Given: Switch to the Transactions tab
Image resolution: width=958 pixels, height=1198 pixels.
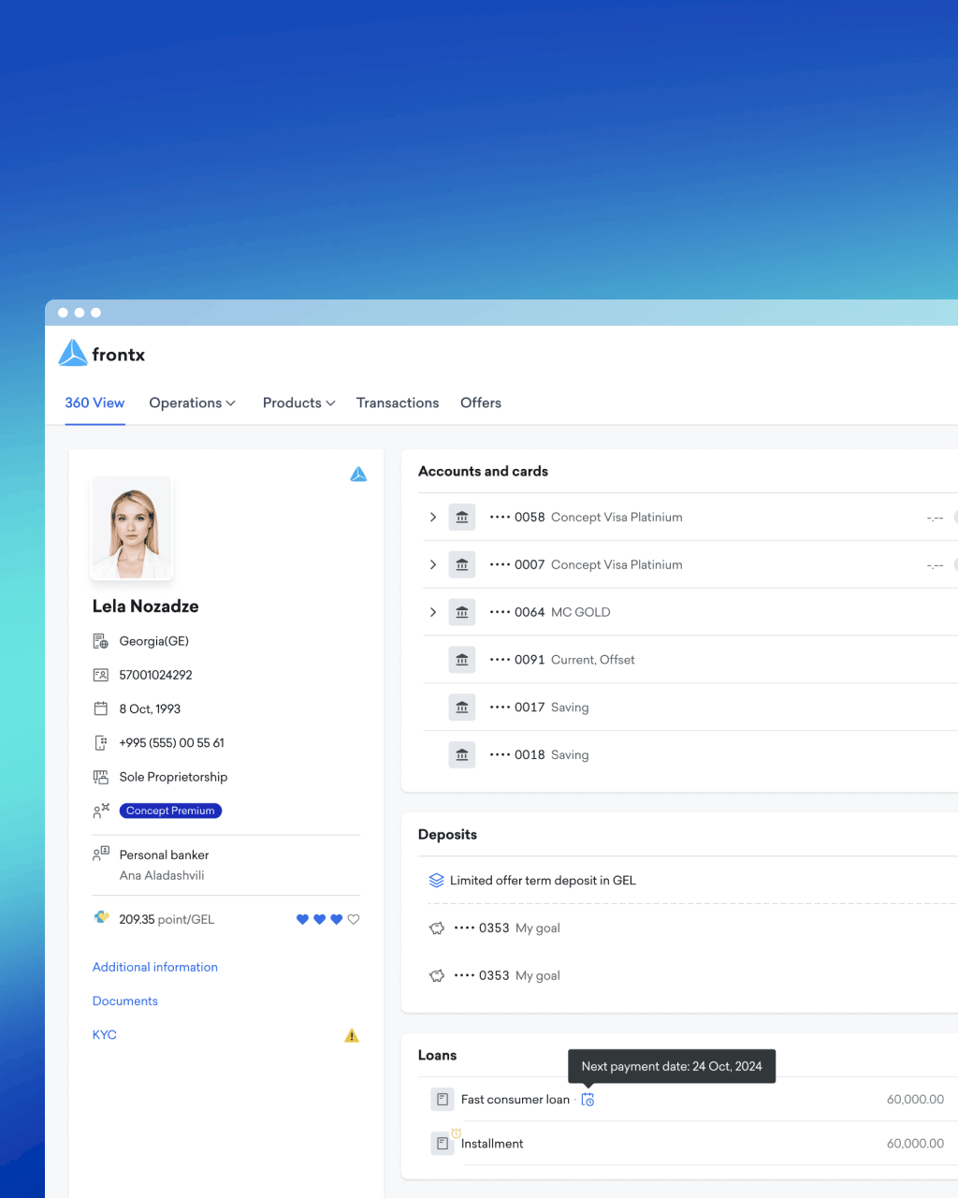Looking at the screenshot, I should pyautogui.click(x=398, y=402).
